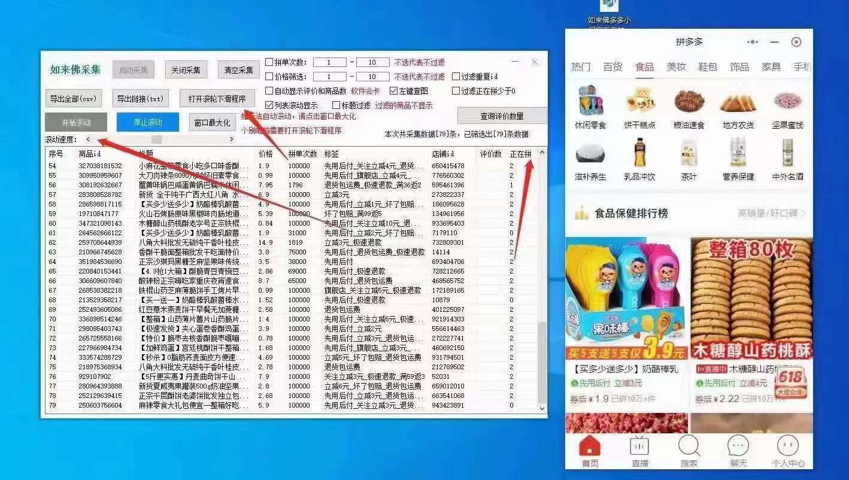This screenshot has height=480, width=849.
Task: Click the 清空采集 button
Action: point(238,70)
